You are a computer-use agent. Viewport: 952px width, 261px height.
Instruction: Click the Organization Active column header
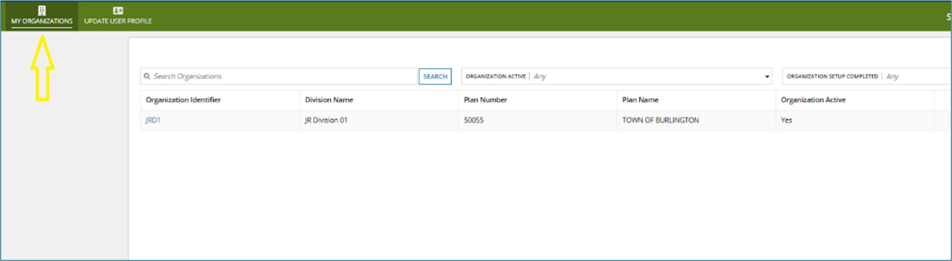tap(813, 100)
